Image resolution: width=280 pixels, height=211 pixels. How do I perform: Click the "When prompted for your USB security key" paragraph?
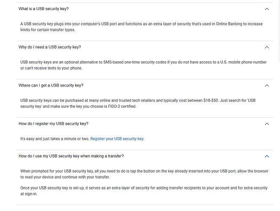tap(144, 174)
